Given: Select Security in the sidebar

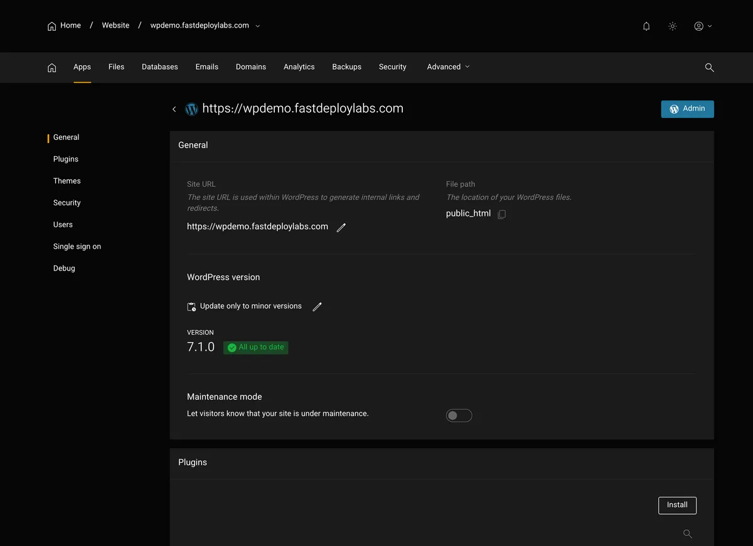Looking at the screenshot, I should [67, 203].
